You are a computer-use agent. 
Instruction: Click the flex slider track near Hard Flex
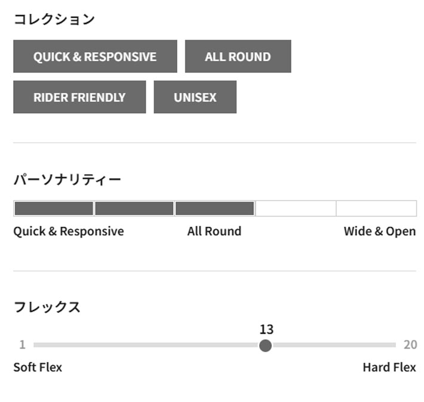(x=370, y=345)
